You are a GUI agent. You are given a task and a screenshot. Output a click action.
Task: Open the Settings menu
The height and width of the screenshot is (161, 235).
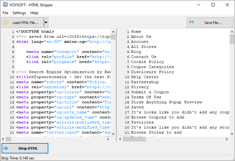[x=19, y=13]
